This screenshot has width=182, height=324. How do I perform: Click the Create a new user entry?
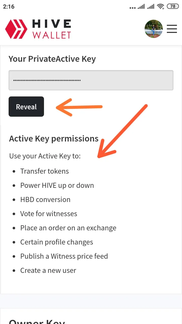pyautogui.click(x=48, y=270)
